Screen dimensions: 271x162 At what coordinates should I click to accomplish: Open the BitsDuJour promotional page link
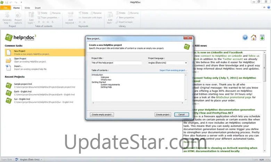click(x=233, y=97)
